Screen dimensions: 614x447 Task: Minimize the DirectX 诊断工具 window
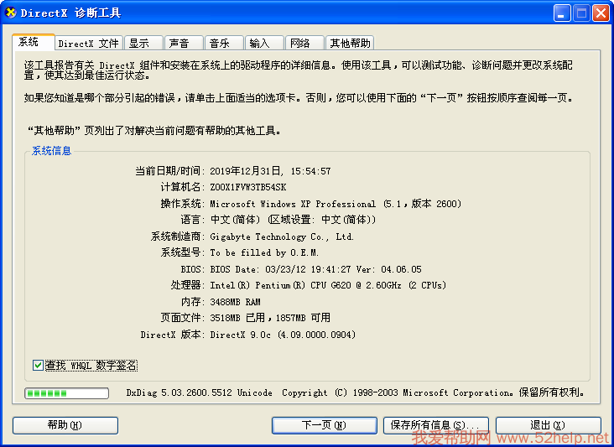tap(562, 13)
